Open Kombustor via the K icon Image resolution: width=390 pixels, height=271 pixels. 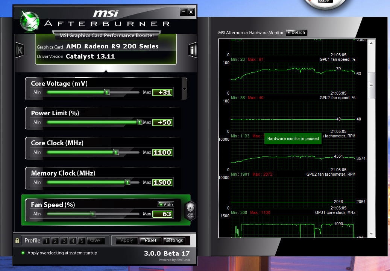pyautogui.click(x=20, y=50)
